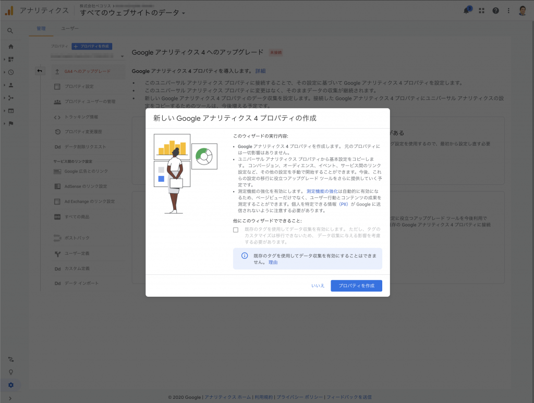
Task: Click the プロパティを作成 button in admin column
Action: click(92, 46)
